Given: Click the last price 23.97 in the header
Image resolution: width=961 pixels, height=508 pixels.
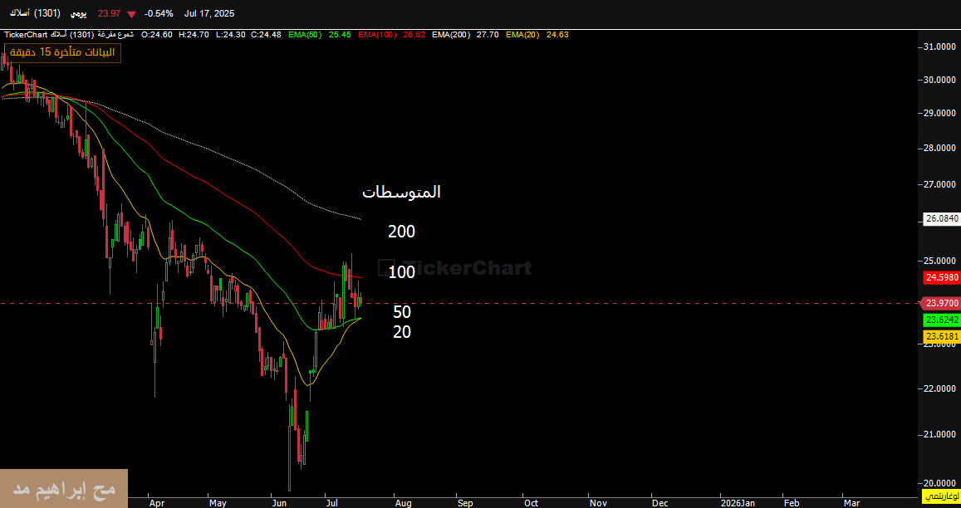Looking at the screenshot, I should click(109, 13).
